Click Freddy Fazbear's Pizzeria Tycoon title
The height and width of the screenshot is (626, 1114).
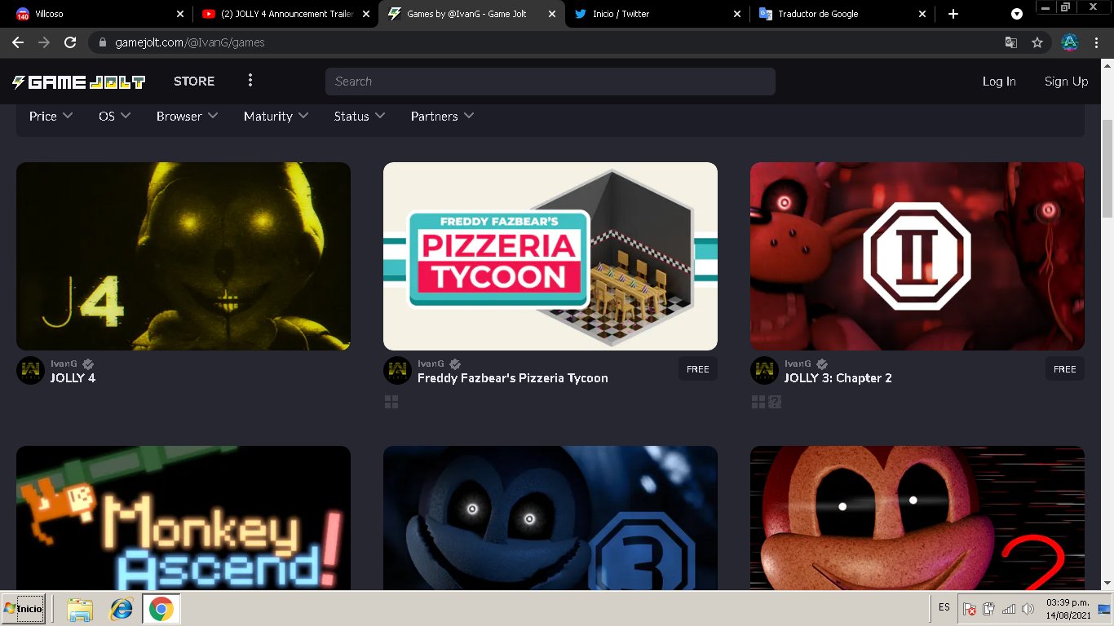[512, 378]
